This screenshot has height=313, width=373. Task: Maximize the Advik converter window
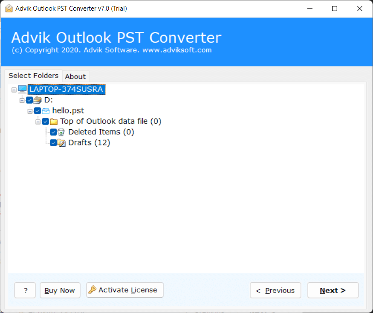(335, 9)
